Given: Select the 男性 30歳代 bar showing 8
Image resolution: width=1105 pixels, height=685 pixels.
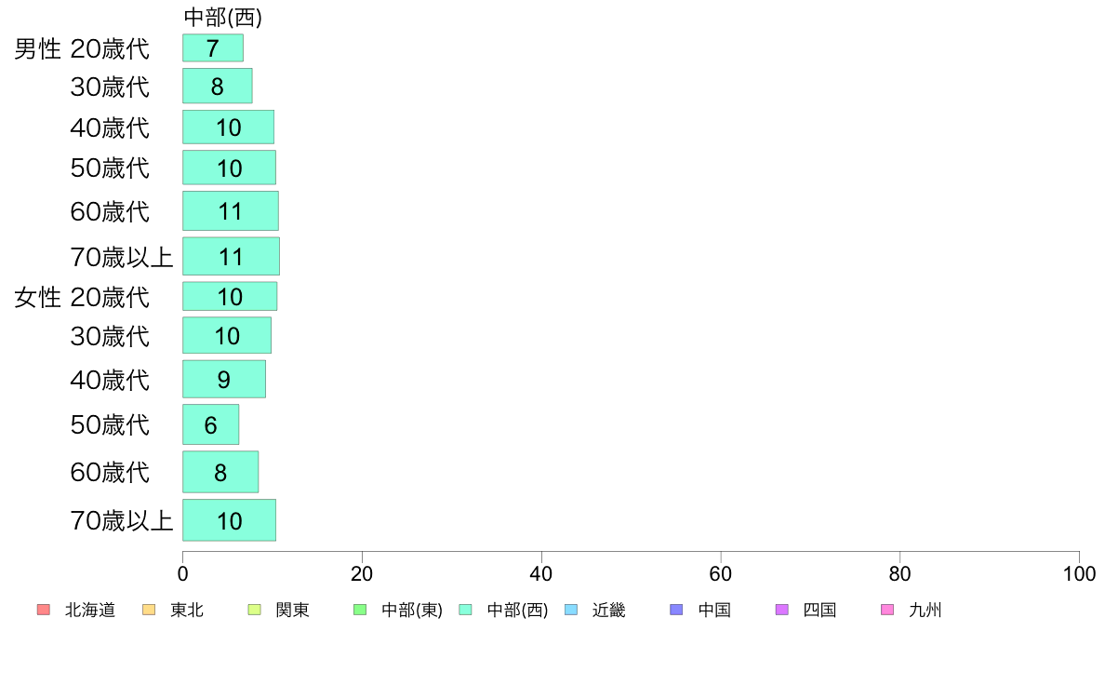Looking at the screenshot, I should point(217,86).
